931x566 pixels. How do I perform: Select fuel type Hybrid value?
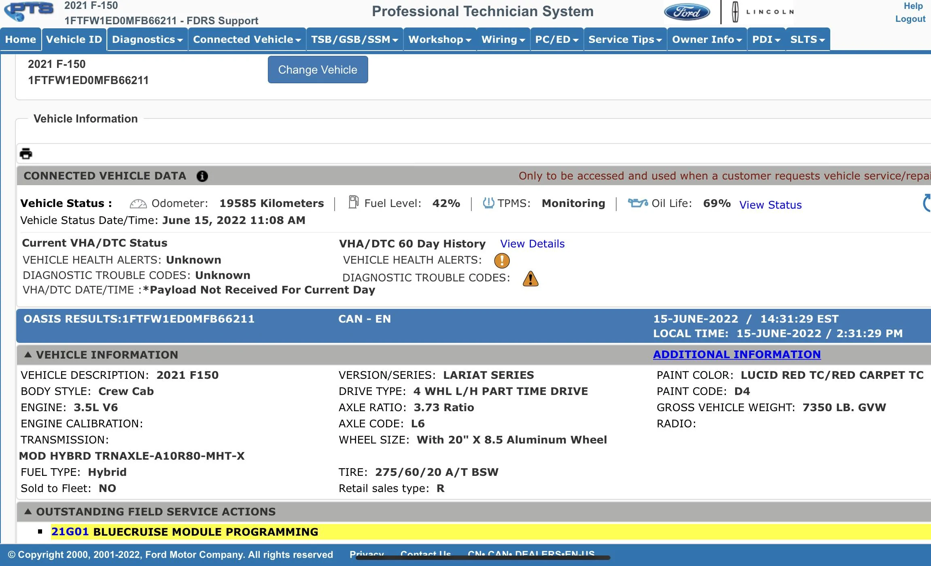pyautogui.click(x=107, y=472)
